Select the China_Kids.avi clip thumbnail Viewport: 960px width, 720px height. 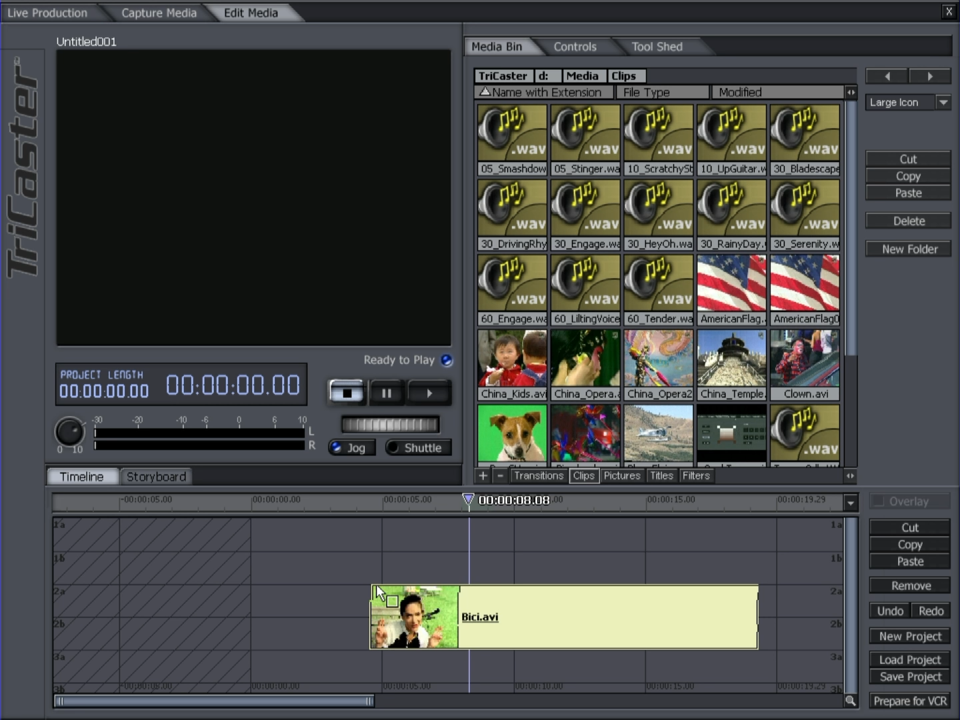512,365
